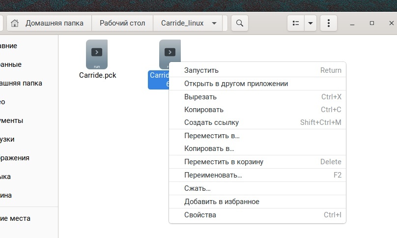Screen dimensions: 397x238
Task: Select the Carride.pck file icon
Action: [x=97, y=54]
